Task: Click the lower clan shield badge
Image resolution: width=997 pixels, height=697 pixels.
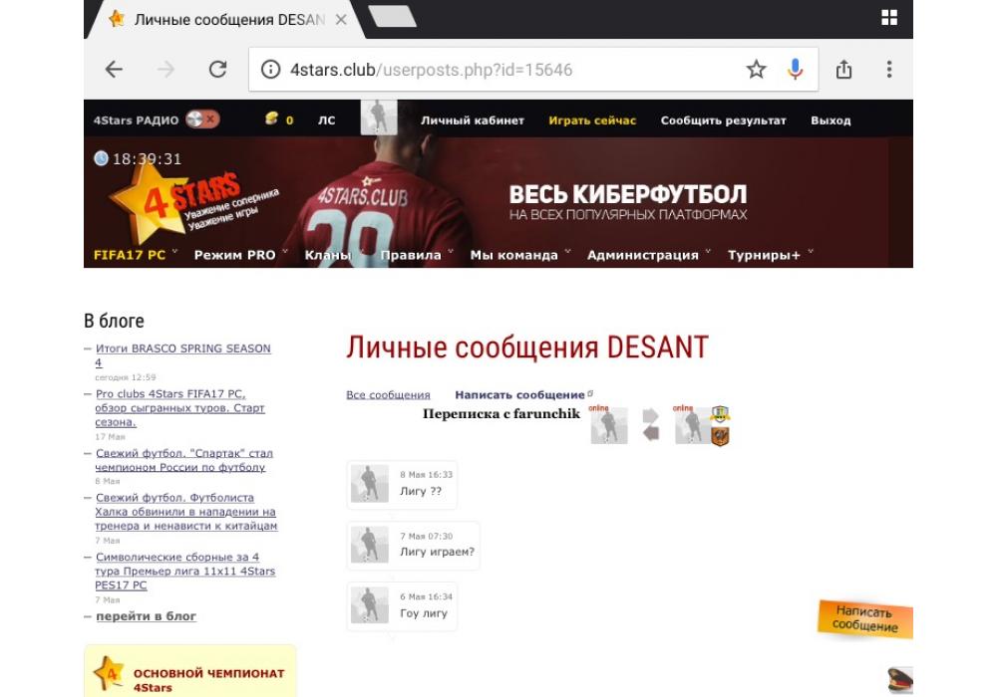Action: pyautogui.click(x=720, y=436)
